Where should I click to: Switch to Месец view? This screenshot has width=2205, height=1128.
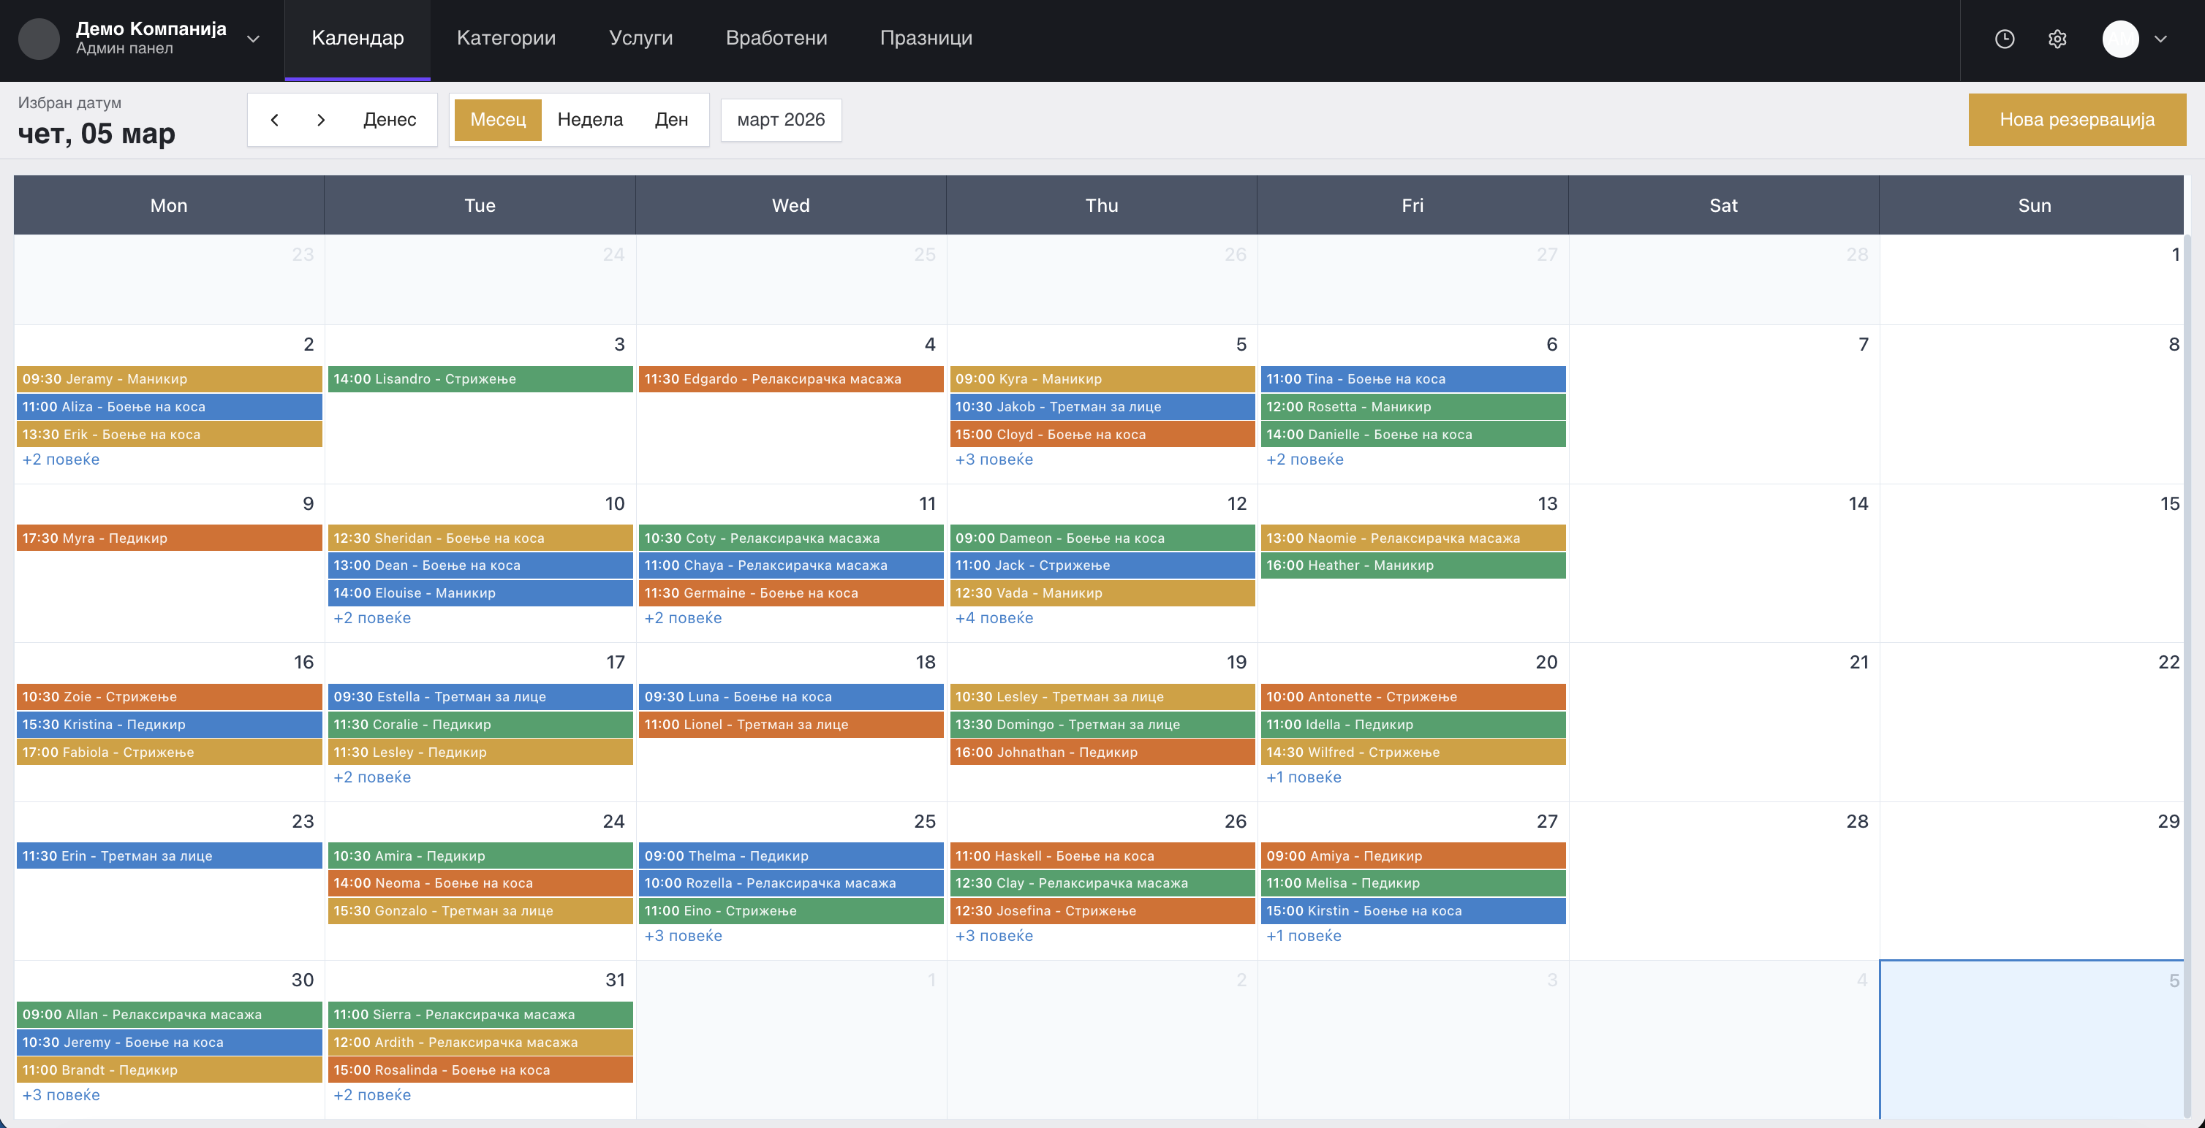pos(498,120)
